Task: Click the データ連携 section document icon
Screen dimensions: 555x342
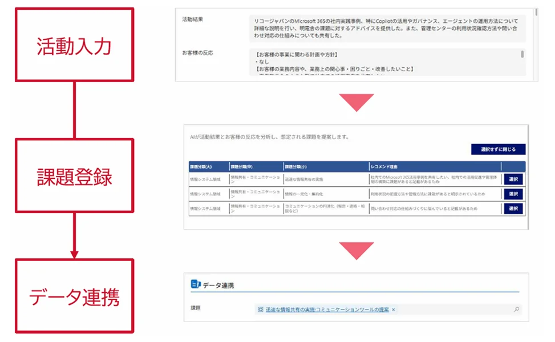Action: [x=195, y=283]
